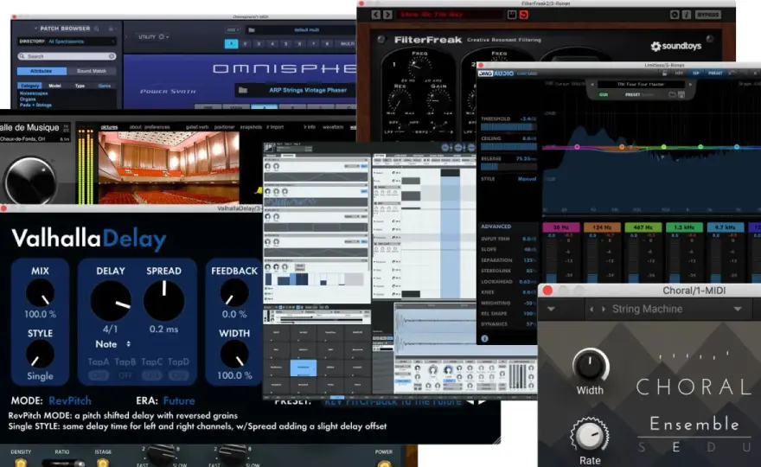Open 'snapshots' in the reverb plugin

pyautogui.click(x=251, y=127)
